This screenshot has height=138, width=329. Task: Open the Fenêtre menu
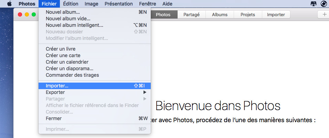(148, 4)
